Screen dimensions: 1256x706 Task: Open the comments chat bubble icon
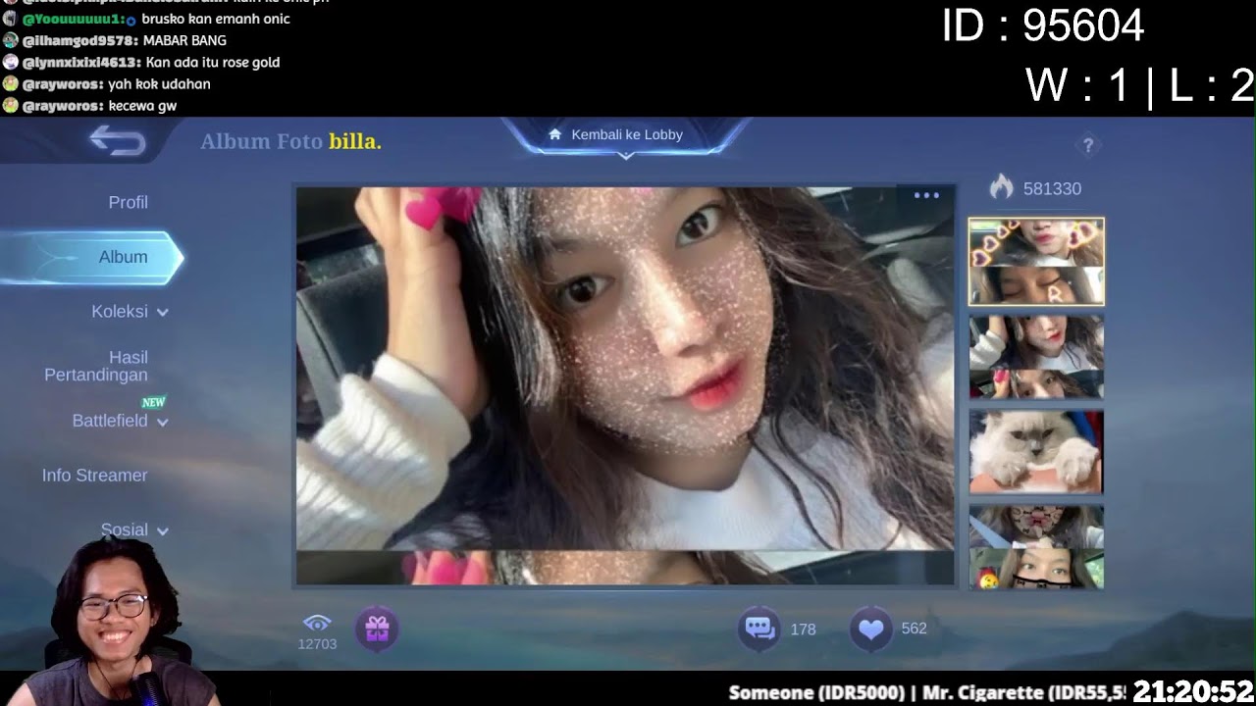[x=760, y=629]
